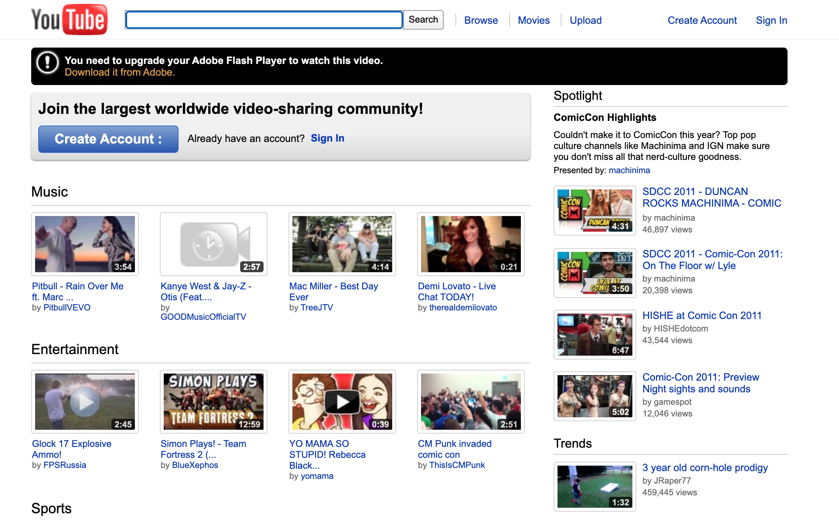Screen dimensions: 839x521
Task: Open HISHE at Comic Con thumbnail
Action: click(x=595, y=335)
